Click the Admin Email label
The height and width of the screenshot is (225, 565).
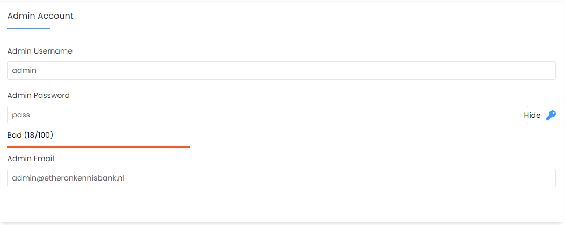click(31, 159)
